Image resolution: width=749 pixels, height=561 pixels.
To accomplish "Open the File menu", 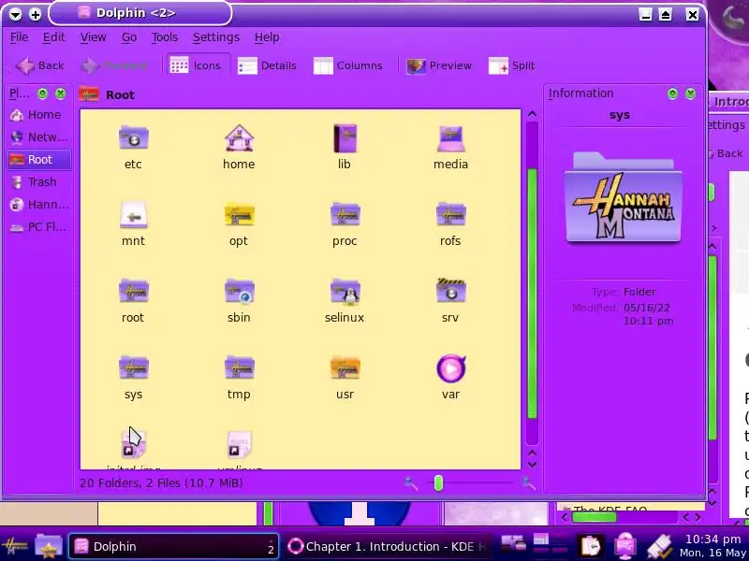I will tap(19, 37).
